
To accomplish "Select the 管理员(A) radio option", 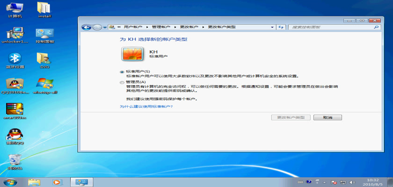I will 123,82.
